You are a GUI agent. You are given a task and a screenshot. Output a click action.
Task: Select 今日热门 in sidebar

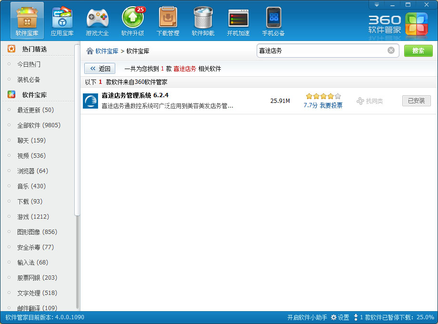(29, 64)
